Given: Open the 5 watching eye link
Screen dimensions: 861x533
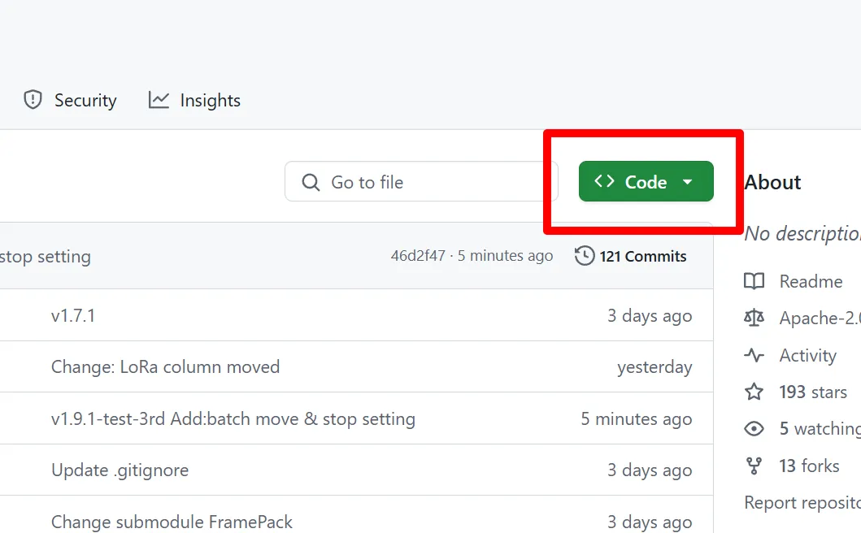Looking at the screenshot, I should point(802,428).
